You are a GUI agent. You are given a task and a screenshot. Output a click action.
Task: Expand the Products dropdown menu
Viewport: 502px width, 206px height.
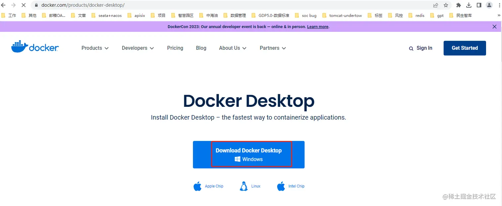[x=95, y=48]
